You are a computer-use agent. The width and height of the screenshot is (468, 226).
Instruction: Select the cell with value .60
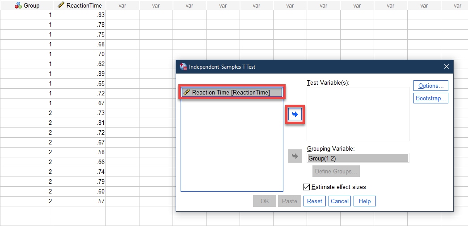(x=80, y=192)
